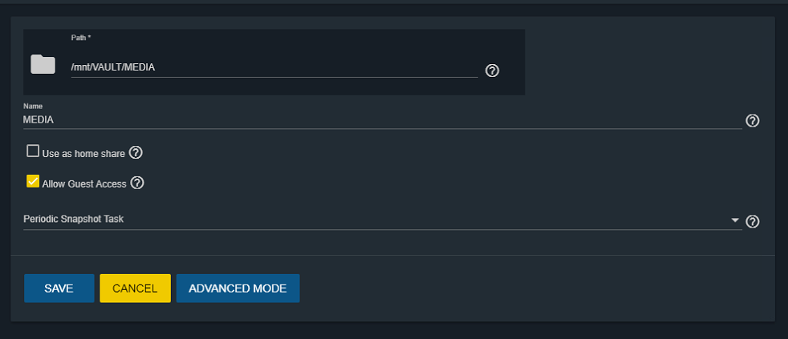This screenshot has height=339, width=788.
Task: Focus the Path field containing /mnt/VAULT/MEDIA
Action: (274, 67)
